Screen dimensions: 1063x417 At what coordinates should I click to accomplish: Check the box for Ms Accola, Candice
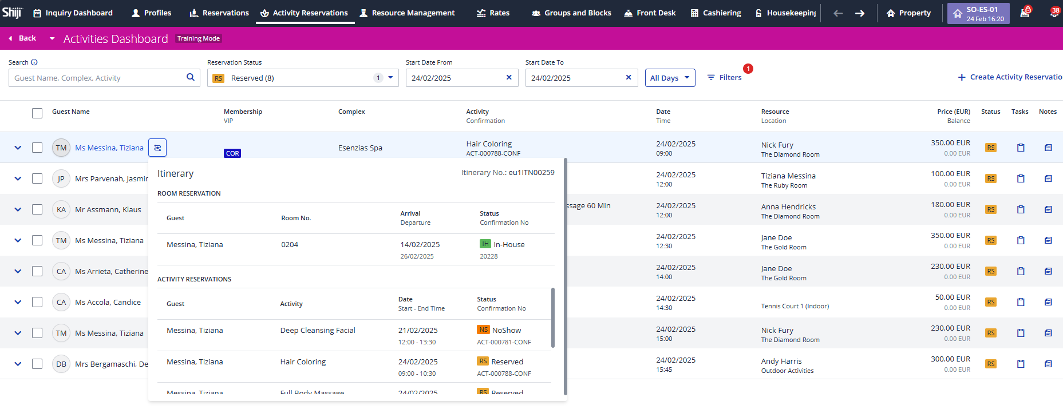click(x=37, y=302)
